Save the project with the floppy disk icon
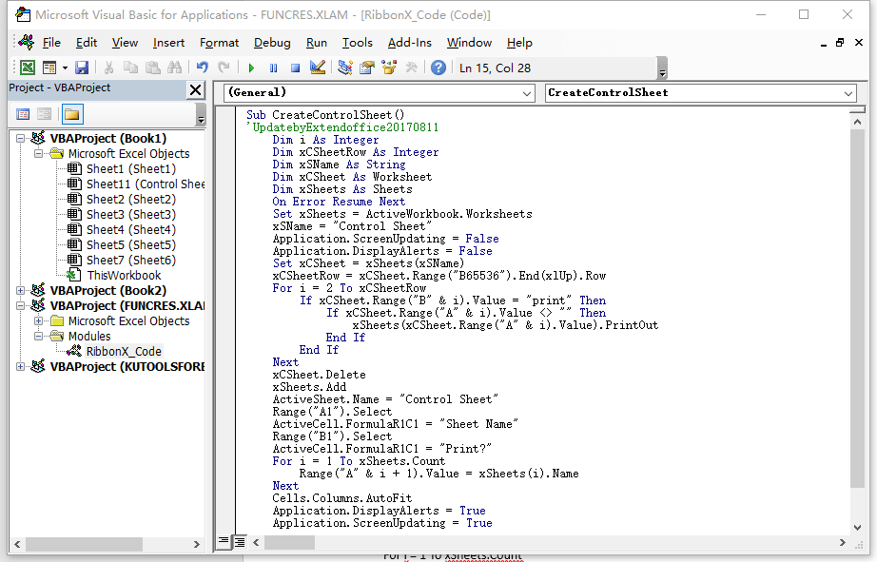 click(82, 68)
